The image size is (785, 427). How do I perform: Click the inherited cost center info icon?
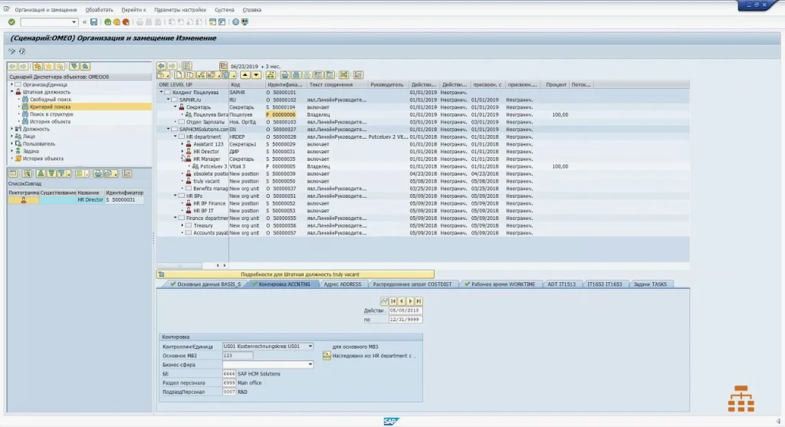[x=327, y=356]
